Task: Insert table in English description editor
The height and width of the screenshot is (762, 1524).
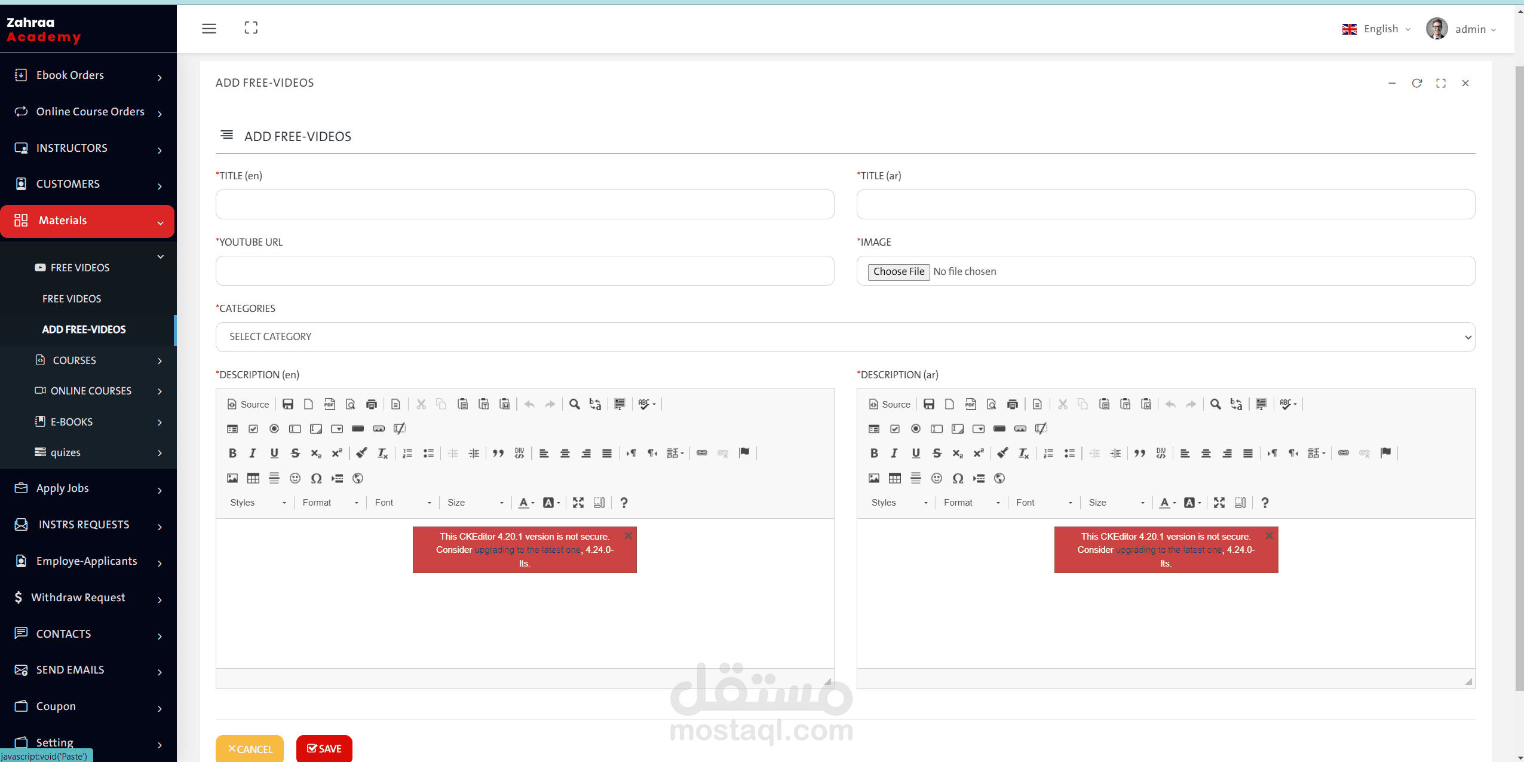Action: 253,478
